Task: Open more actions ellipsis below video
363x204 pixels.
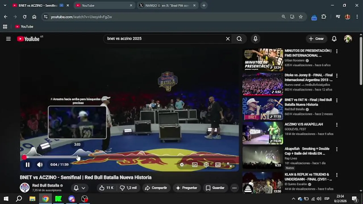Action: coord(234,188)
